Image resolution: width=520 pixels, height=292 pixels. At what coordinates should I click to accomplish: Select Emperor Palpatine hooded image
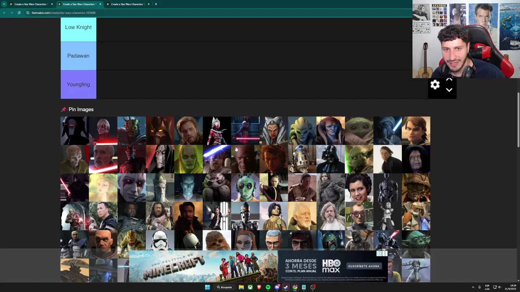pos(416,159)
